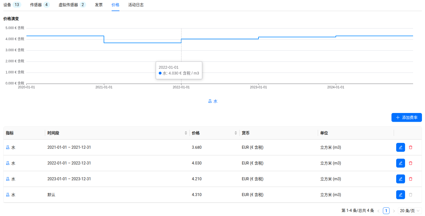Click the 2022-01-01 x-axis label

[x=181, y=87]
